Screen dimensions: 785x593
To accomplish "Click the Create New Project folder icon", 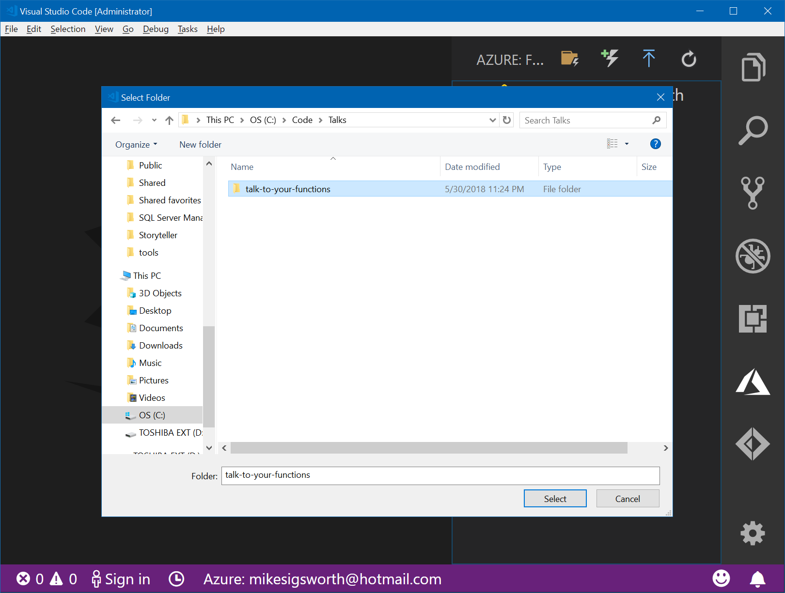I will [570, 59].
